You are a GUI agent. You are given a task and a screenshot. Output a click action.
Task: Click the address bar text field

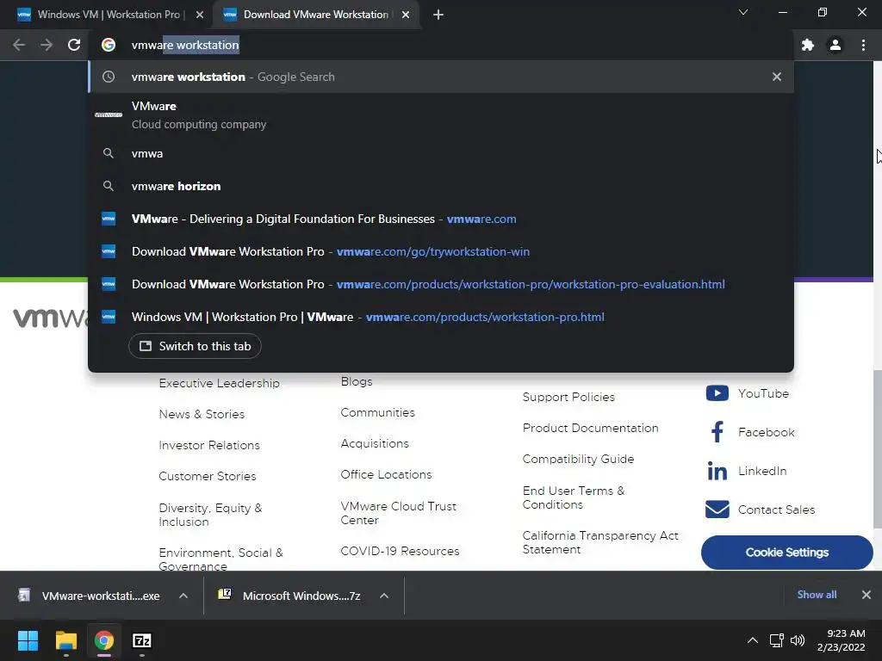(441, 45)
